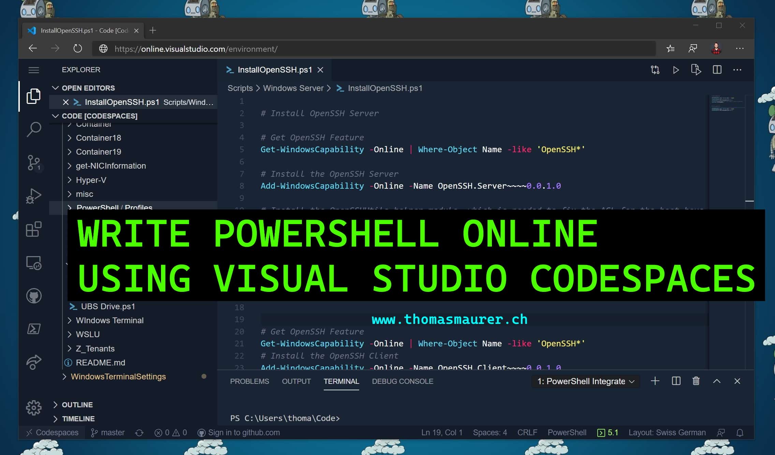Click the Windows Server breadcrumb
Screen dimensions: 775x455
[x=293, y=88]
